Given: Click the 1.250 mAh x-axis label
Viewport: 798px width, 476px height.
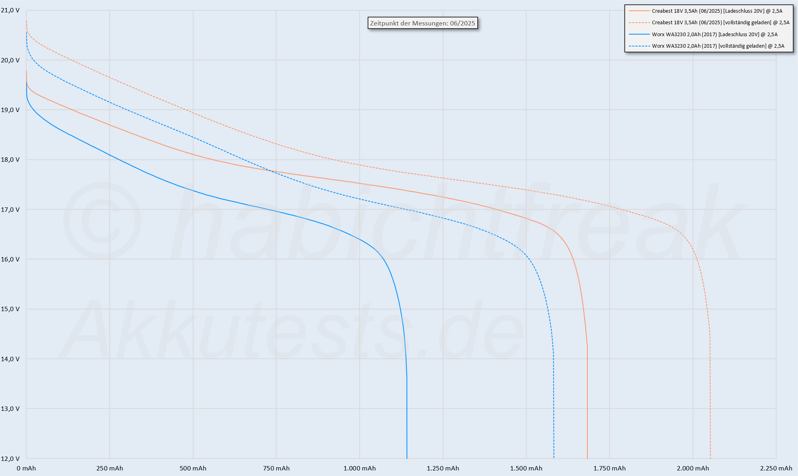Looking at the screenshot, I should point(443,468).
